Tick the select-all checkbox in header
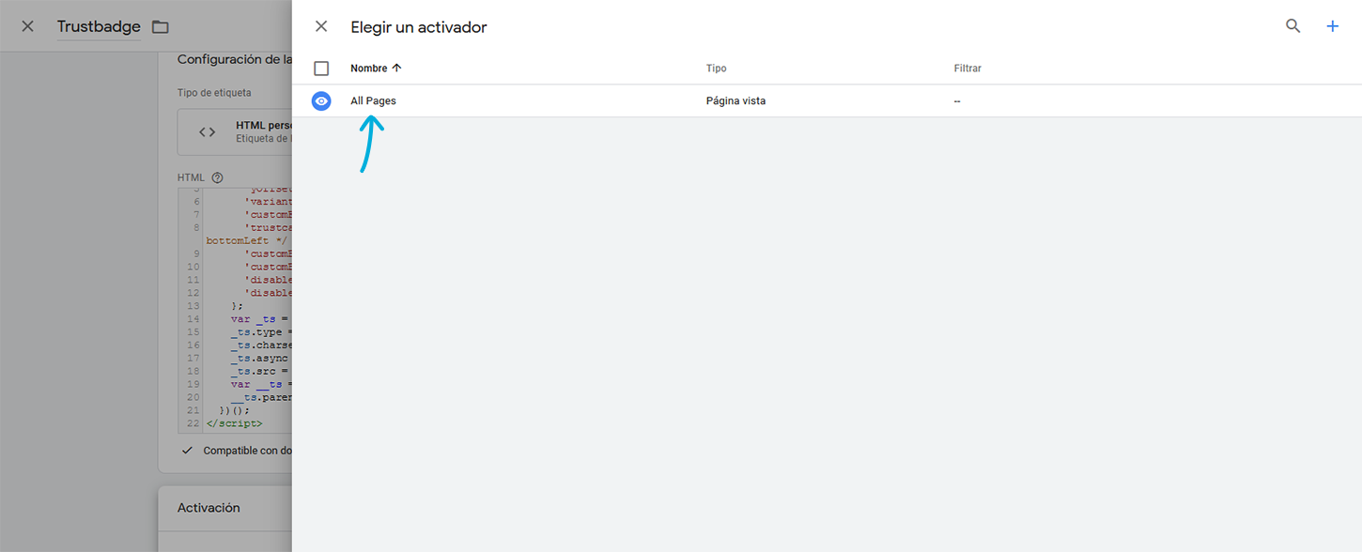1362x552 pixels. (x=321, y=69)
